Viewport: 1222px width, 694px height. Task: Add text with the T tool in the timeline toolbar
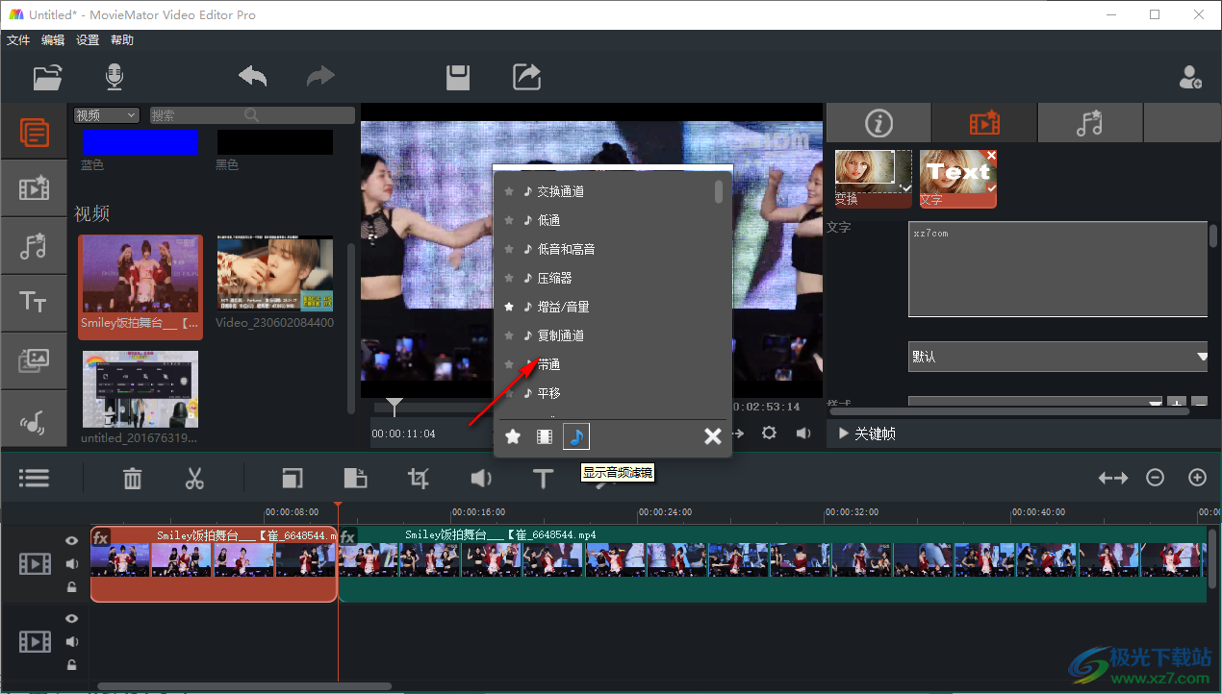point(543,478)
